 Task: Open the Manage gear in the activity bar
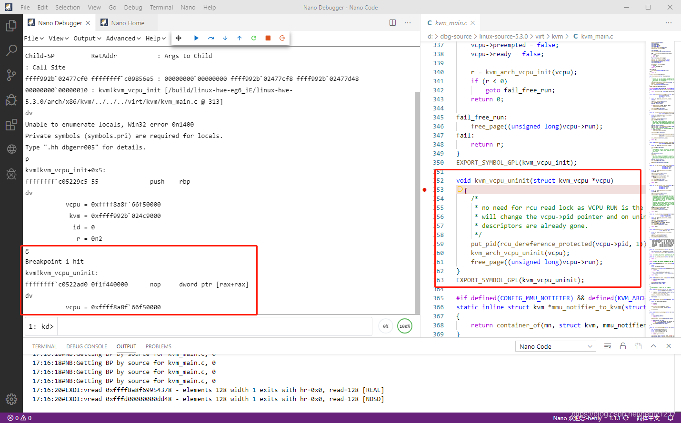[x=11, y=399]
